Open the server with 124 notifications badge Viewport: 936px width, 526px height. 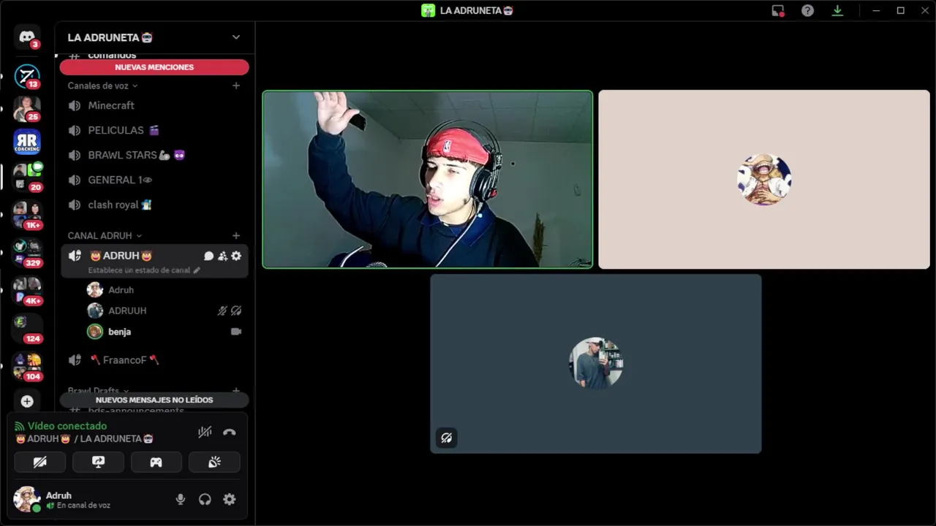coord(27,329)
